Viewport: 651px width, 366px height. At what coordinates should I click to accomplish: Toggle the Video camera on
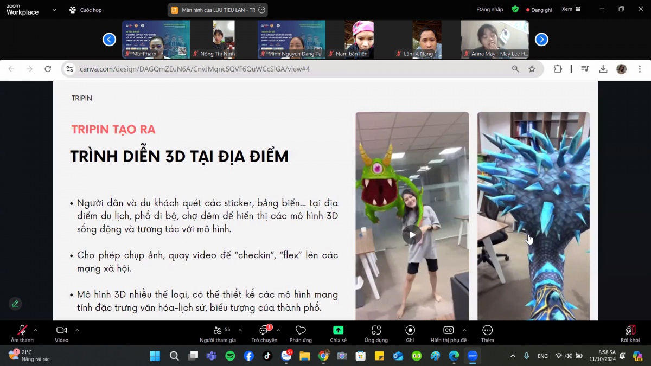tap(61, 330)
